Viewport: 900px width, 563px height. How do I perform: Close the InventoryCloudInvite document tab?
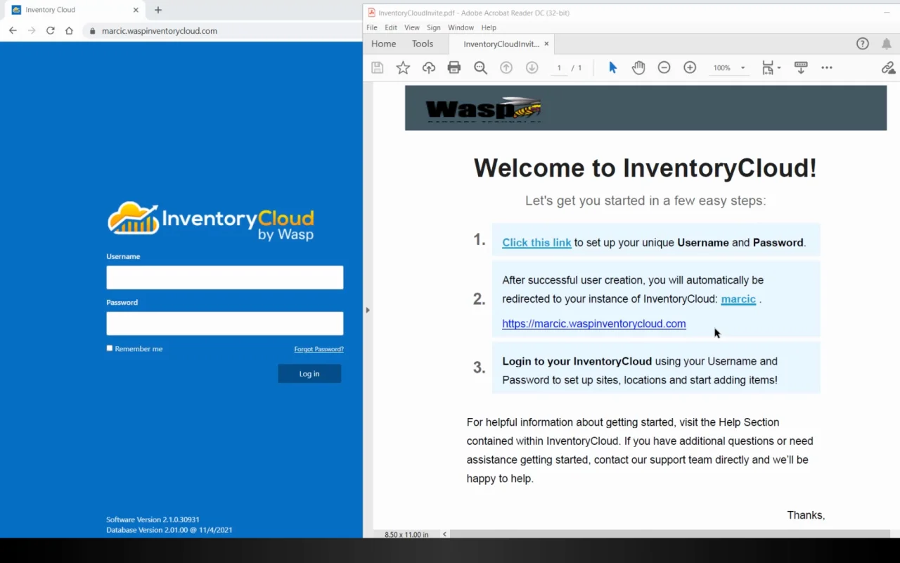click(x=546, y=44)
